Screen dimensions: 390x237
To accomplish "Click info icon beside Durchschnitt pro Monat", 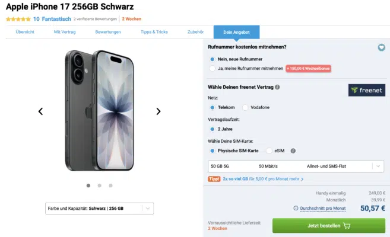I will click(296, 209).
